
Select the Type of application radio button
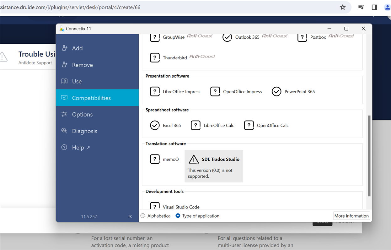point(178,216)
